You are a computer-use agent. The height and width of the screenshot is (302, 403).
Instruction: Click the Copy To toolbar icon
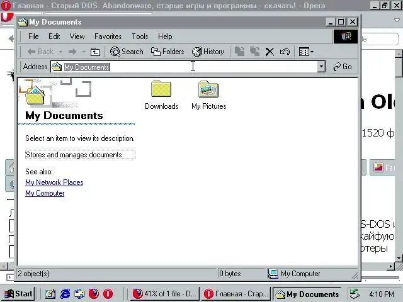[x=255, y=52]
